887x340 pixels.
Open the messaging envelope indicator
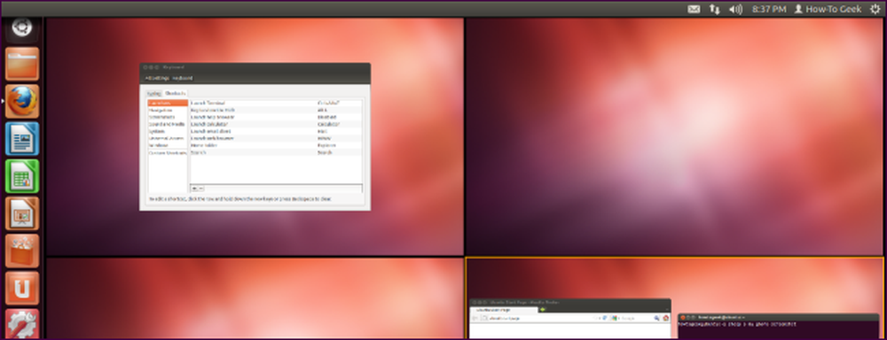(694, 9)
